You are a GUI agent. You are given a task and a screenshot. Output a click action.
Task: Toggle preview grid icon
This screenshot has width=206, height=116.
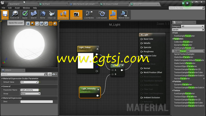[x=50, y=24]
